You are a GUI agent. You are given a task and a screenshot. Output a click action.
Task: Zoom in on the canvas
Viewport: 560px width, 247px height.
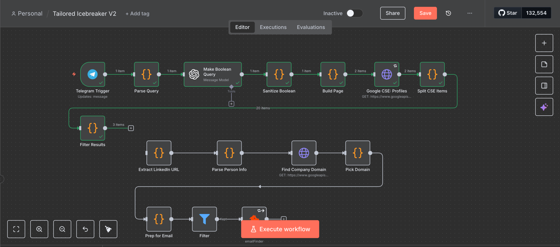click(x=39, y=229)
